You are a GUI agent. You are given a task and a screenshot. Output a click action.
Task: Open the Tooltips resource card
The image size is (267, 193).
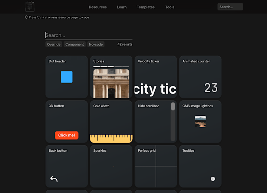coord(200,166)
